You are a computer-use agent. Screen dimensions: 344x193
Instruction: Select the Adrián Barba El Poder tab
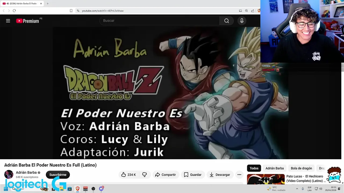click(22, 3)
